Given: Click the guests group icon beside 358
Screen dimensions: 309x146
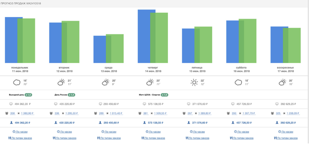Looking at the screenshot, I should click(x=7, y=113).
